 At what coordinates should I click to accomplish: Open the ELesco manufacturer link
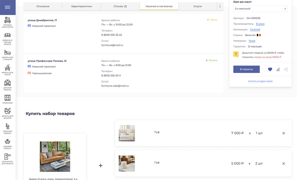point(260,24)
